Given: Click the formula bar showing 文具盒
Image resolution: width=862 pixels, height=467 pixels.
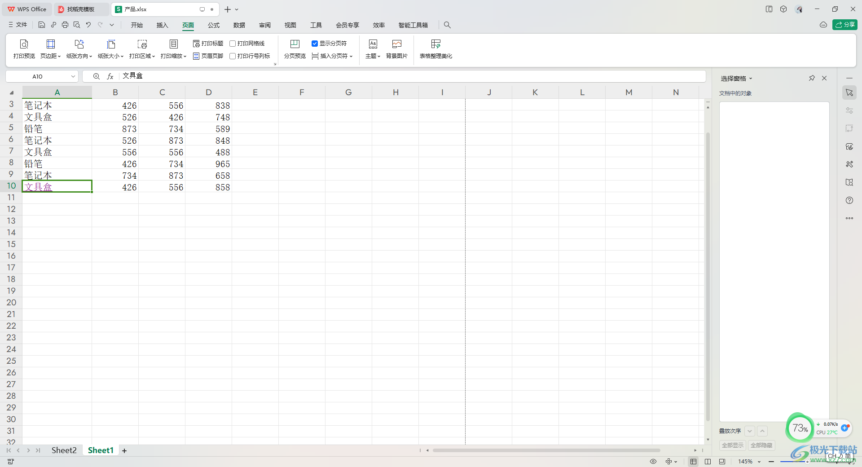Looking at the screenshot, I should [x=412, y=76].
